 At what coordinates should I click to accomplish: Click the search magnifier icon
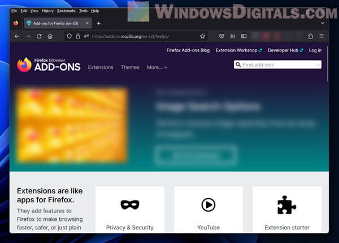(238, 64)
